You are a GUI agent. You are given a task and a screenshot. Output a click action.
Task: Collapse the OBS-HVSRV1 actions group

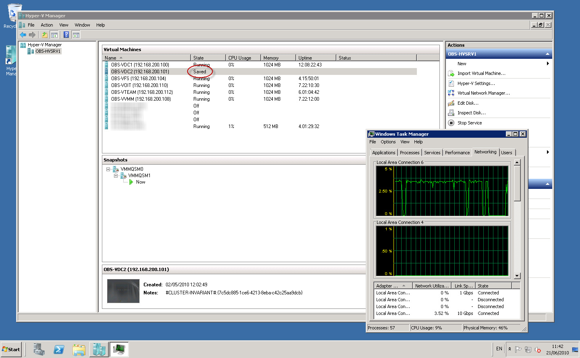pos(547,54)
